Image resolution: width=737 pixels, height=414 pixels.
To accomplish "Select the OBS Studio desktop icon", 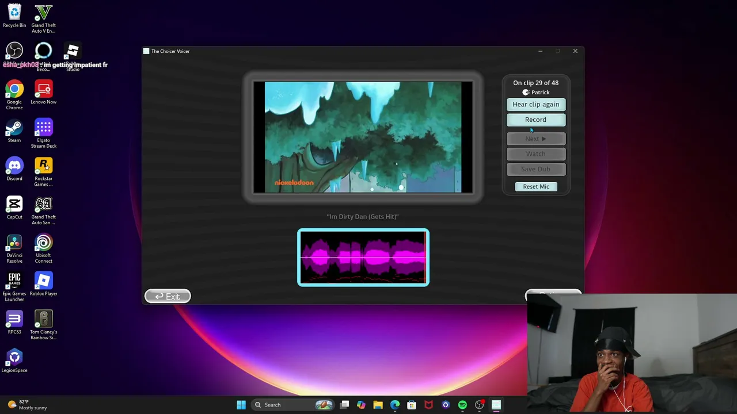I will [14, 55].
